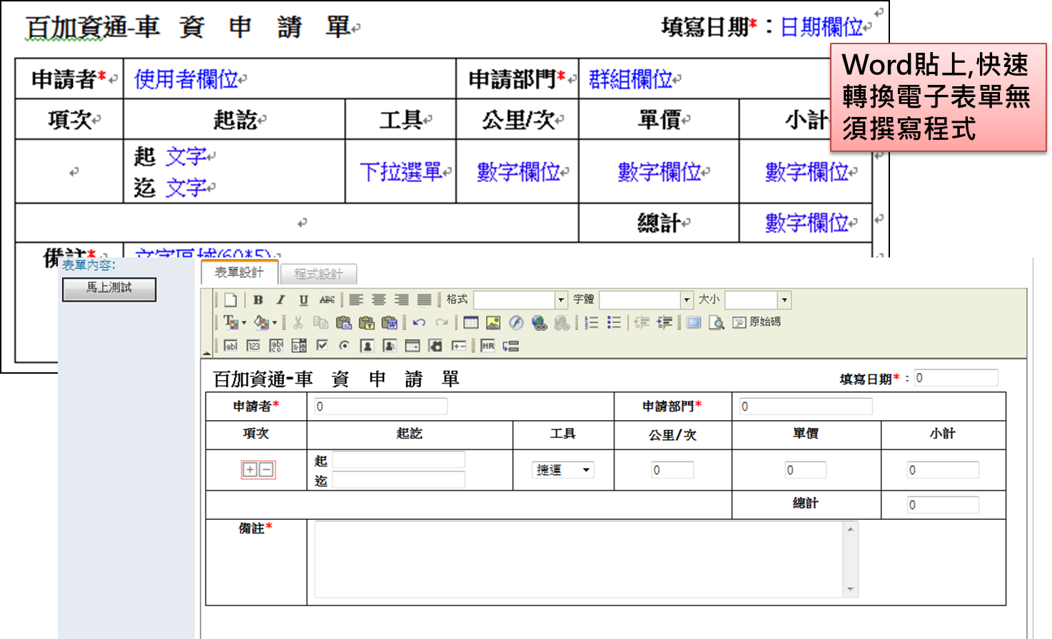
Task: Insert number field (123) form icon
Action: point(254,346)
